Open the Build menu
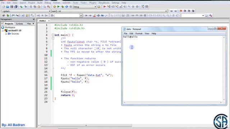 pos(40,3)
